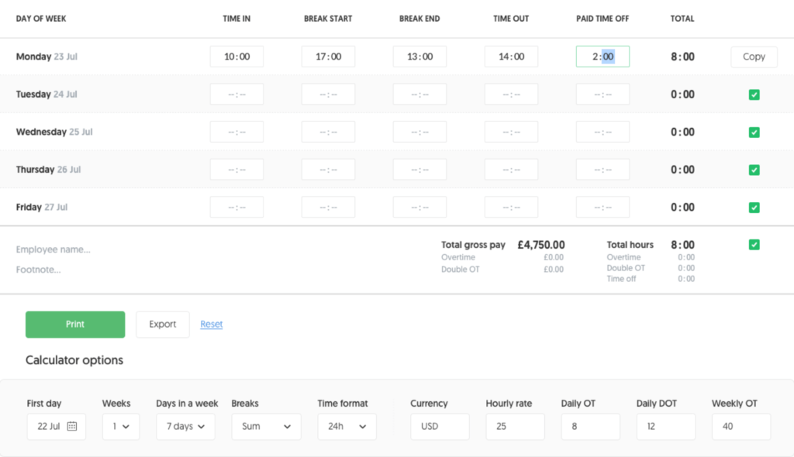The width and height of the screenshot is (794, 457).
Task: Print the timesheet
Action: (x=74, y=325)
